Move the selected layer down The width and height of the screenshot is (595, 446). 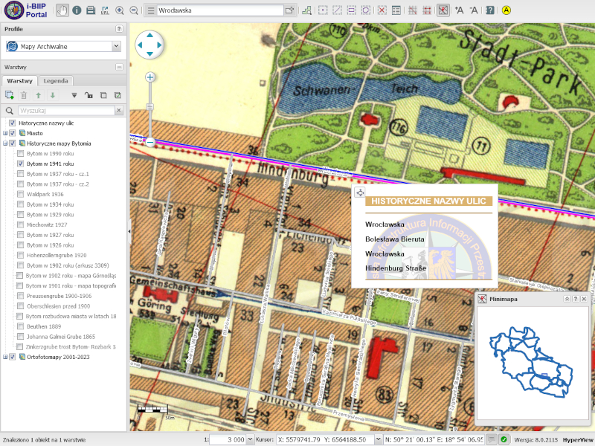[x=53, y=95]
